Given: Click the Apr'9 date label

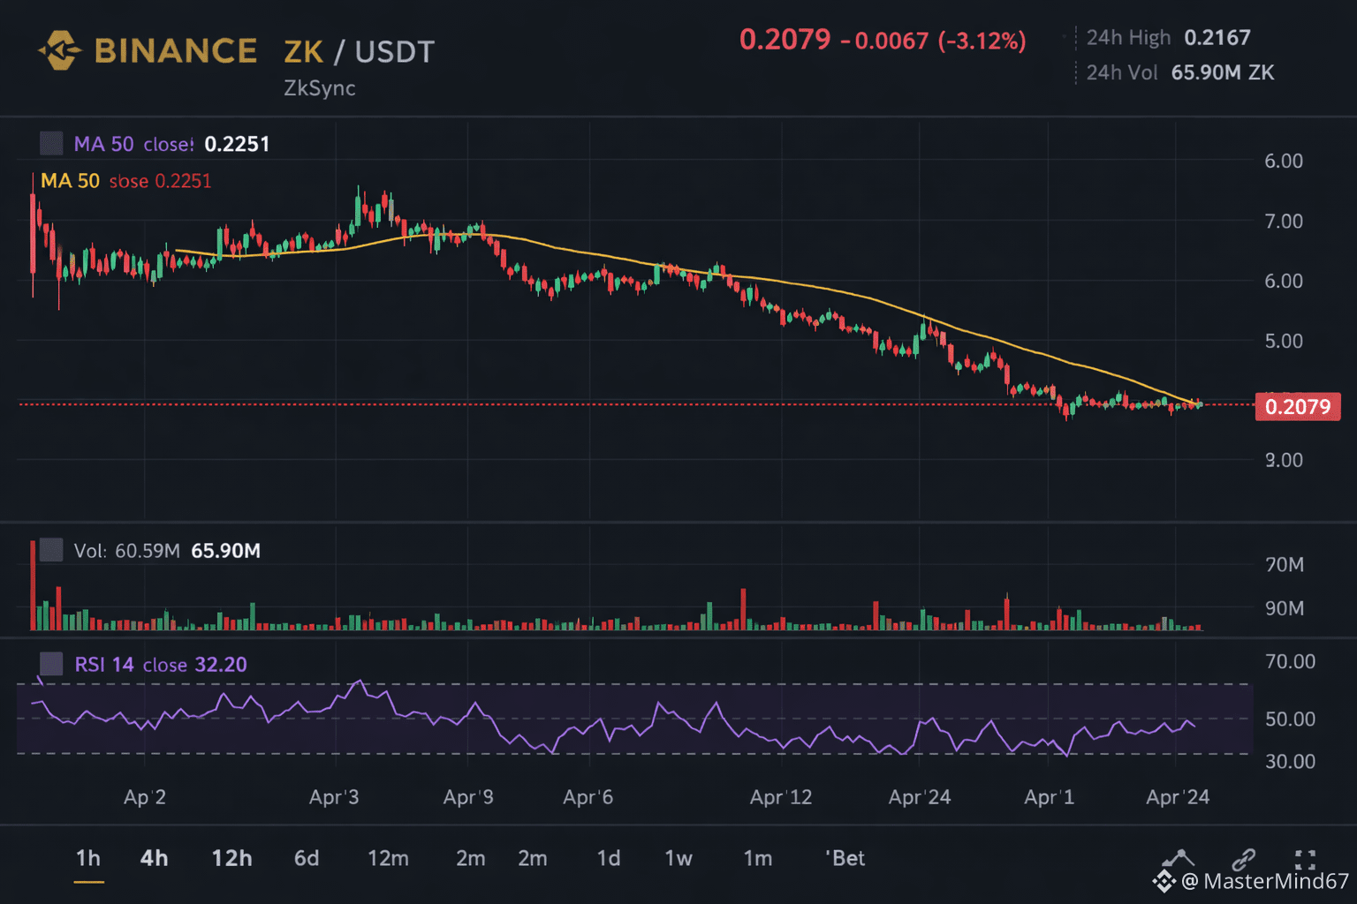Looking at the screenshot, I should coord(468,797).
